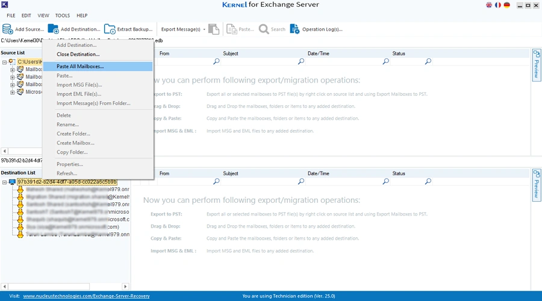Open the Export Message(s) dropdown arrow
542x301 pixels.
pos(204,29)
